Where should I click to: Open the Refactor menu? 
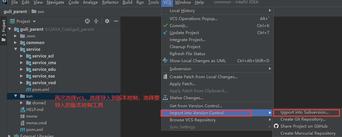110,3
